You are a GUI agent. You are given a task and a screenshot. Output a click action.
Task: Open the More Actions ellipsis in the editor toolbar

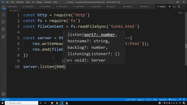click(x=183, y=6)
